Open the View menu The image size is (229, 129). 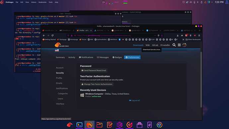27,2
